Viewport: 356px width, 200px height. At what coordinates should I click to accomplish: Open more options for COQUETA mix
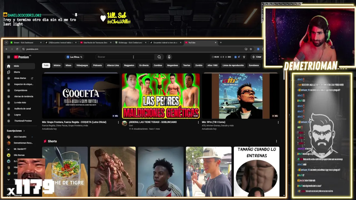[x=118, y=122]
